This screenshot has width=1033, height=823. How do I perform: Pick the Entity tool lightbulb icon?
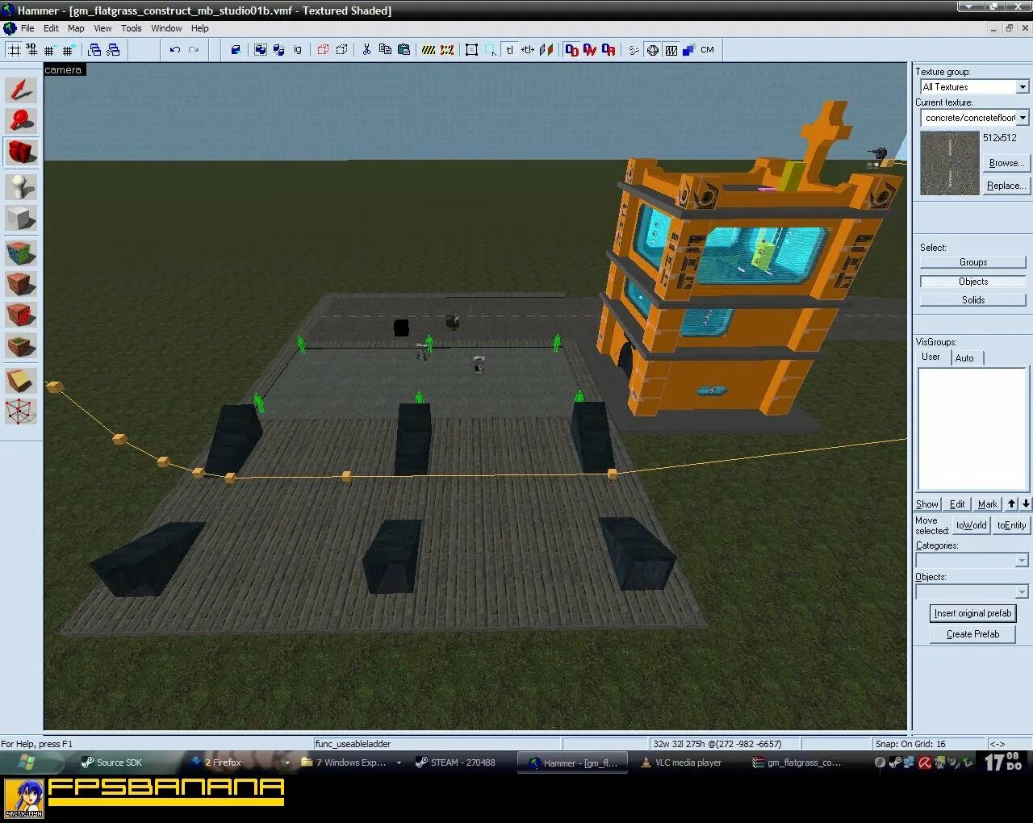click(x=21, y=186)
